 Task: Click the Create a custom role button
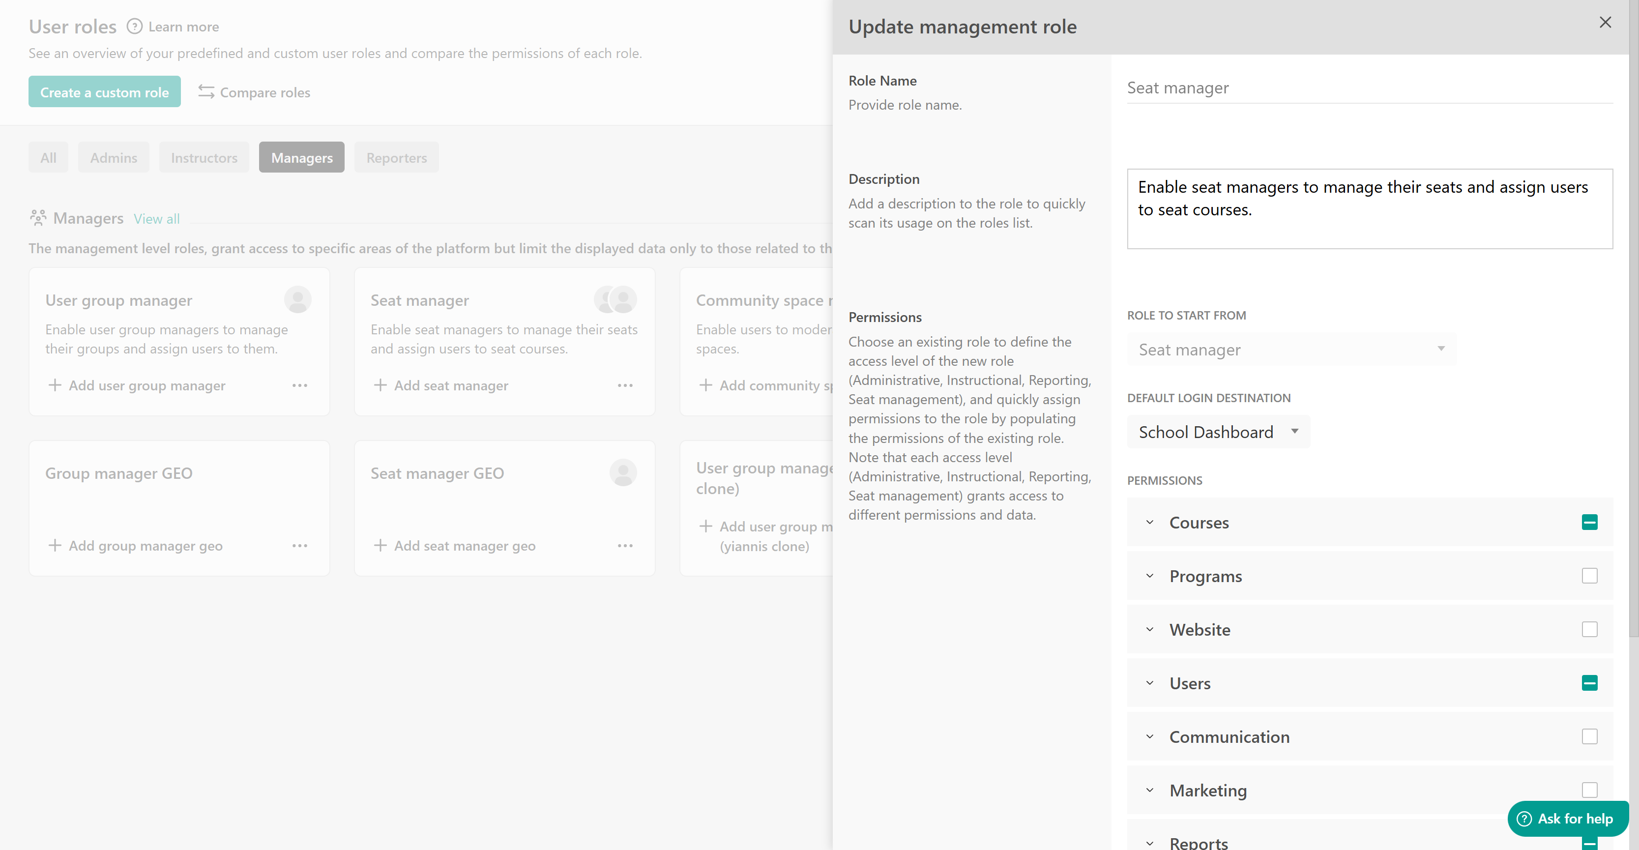point(104,92)
